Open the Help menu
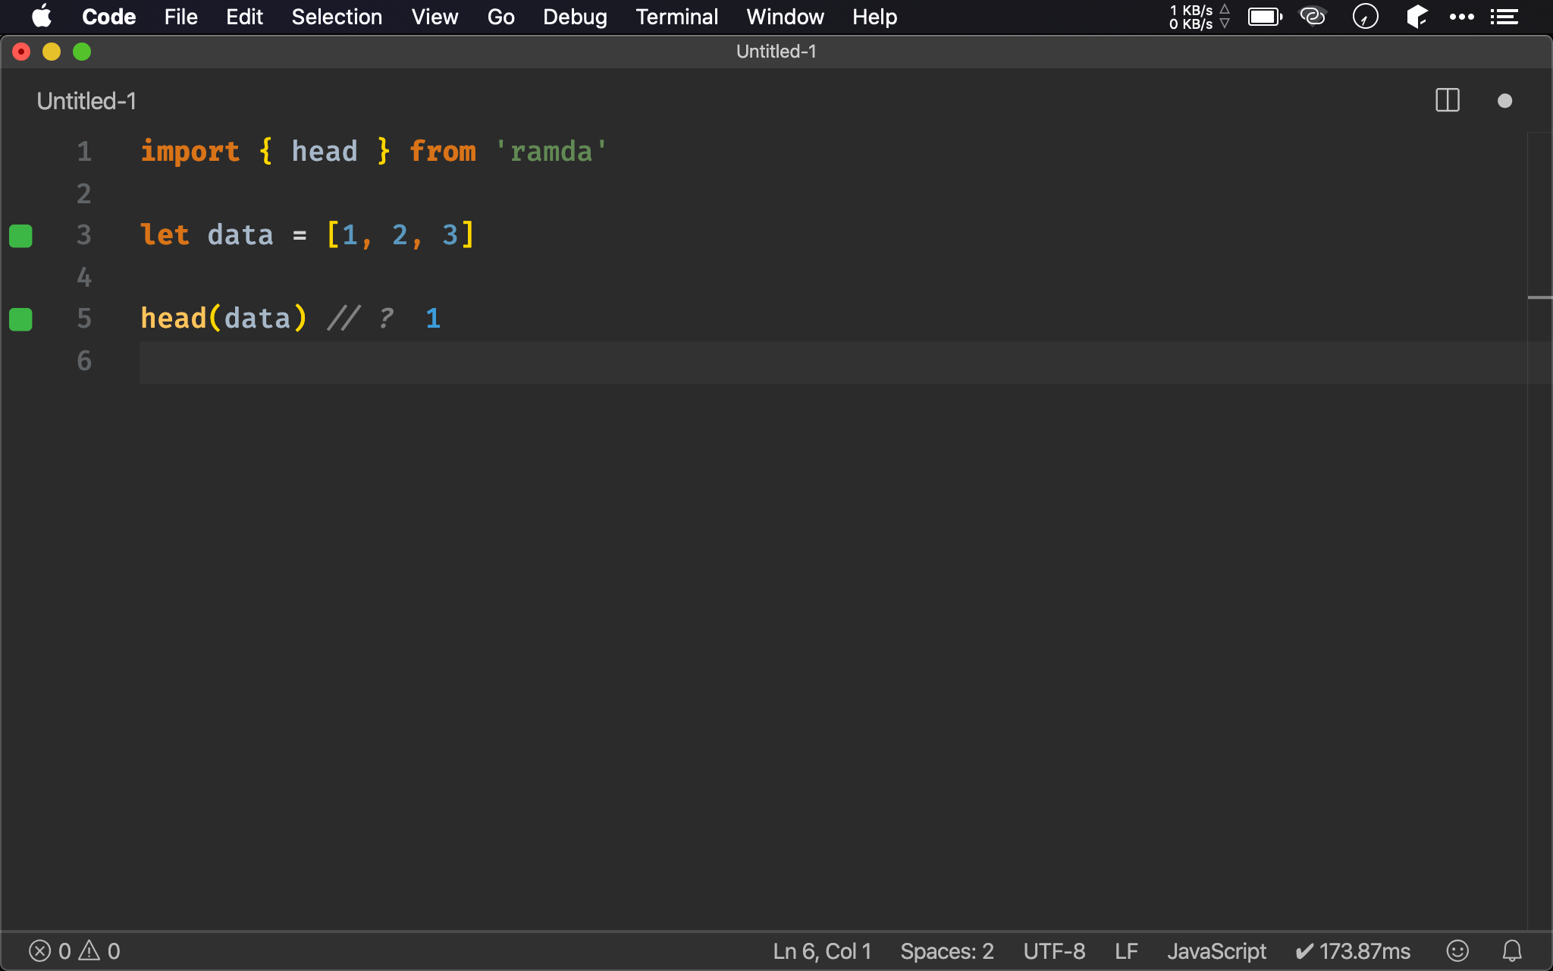This screenshot has height=971, width=1553. [x=874, y=17]
